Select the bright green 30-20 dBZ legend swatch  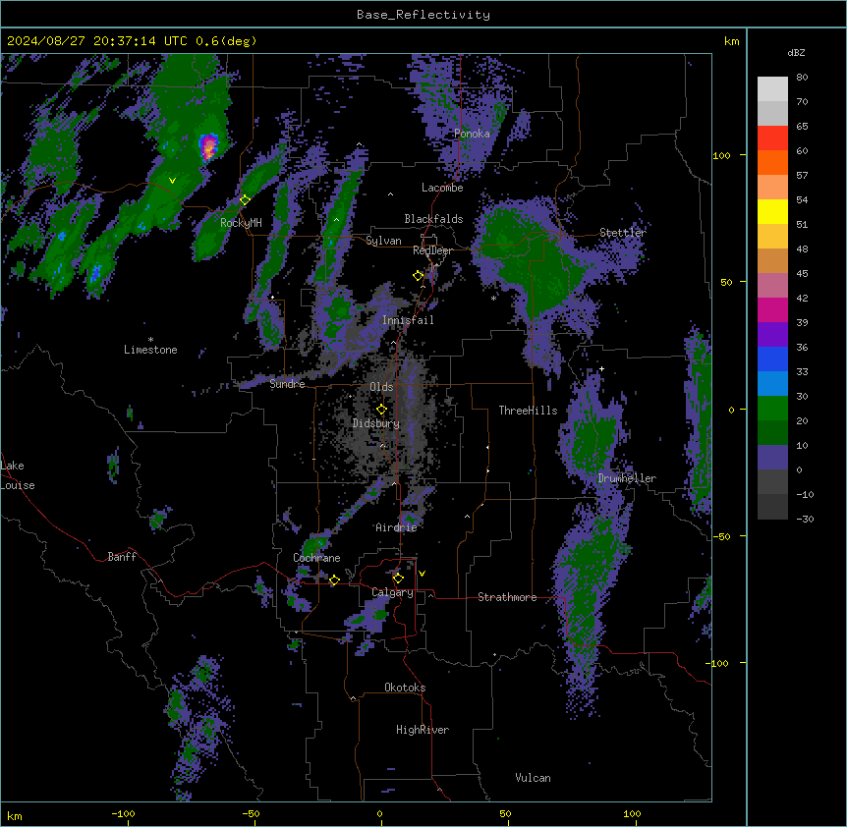pos(772,409)
